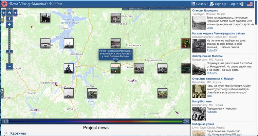
Task: Open the Gallery page
Action: (199, 4)
